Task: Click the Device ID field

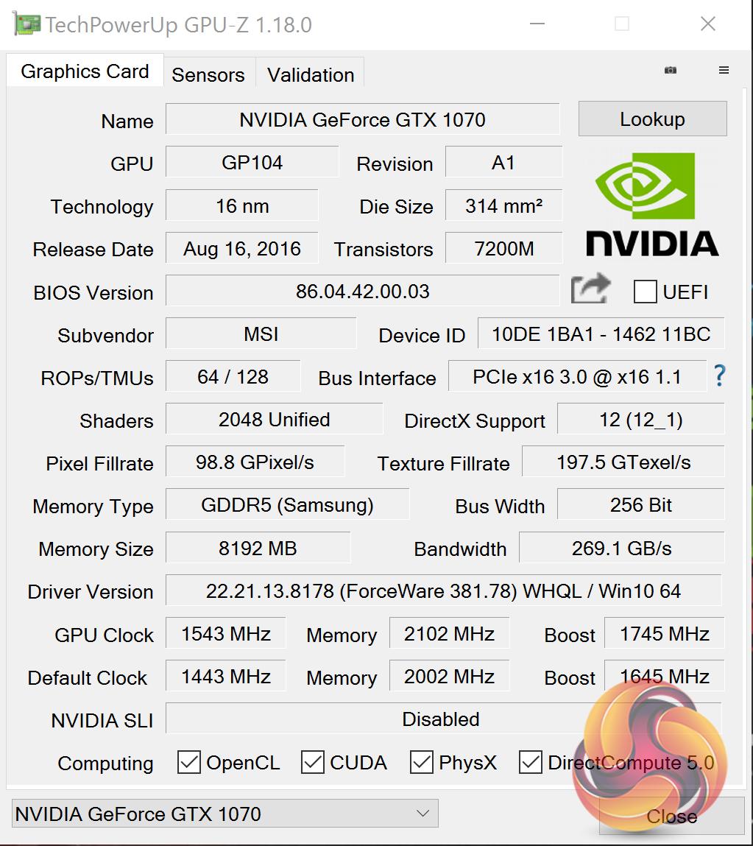Action: tap(601, 334)
